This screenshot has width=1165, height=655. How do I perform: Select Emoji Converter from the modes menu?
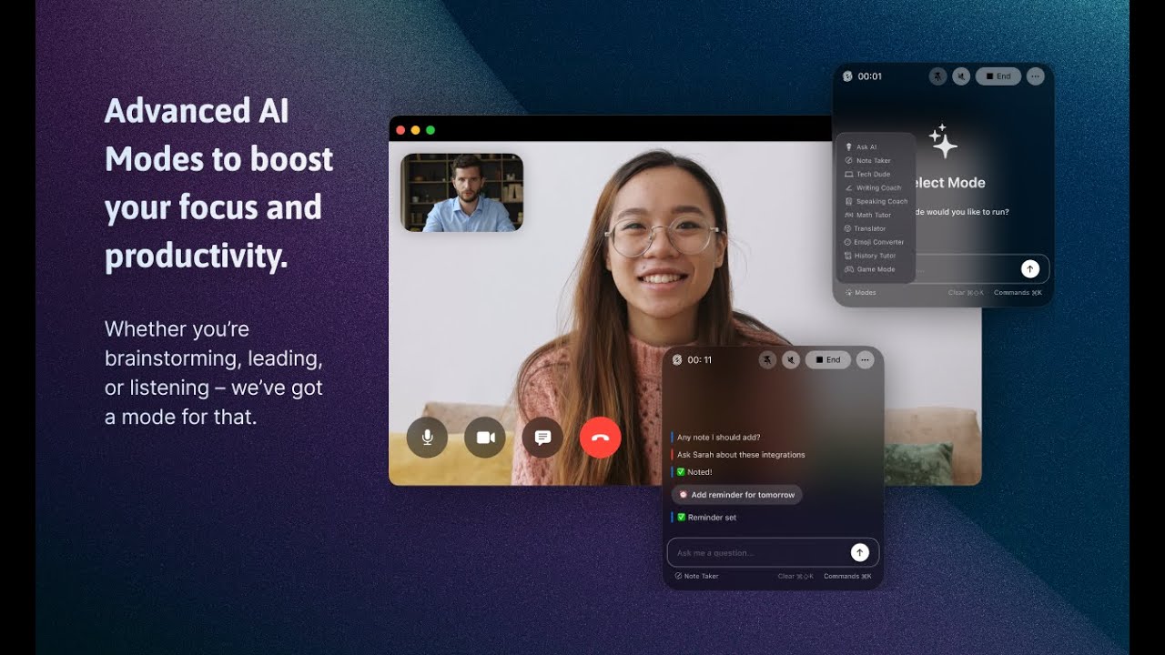pos(875,242)
